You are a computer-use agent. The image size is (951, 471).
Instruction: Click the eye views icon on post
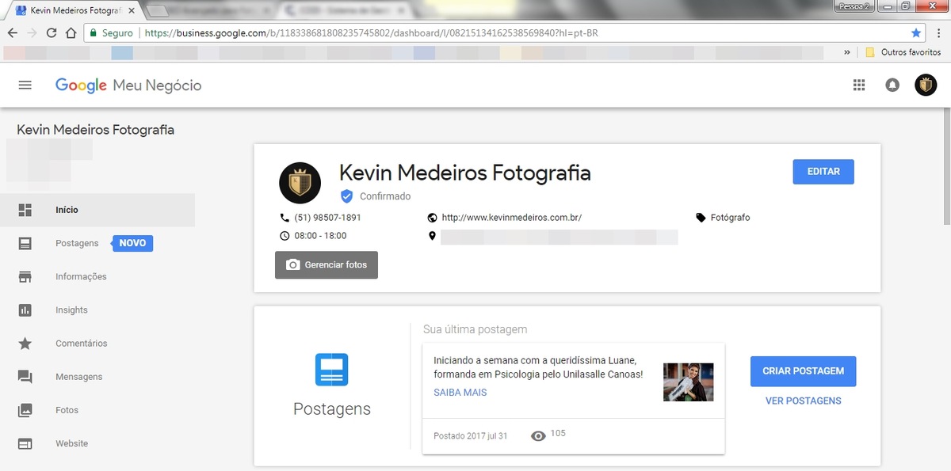point(538,435)
